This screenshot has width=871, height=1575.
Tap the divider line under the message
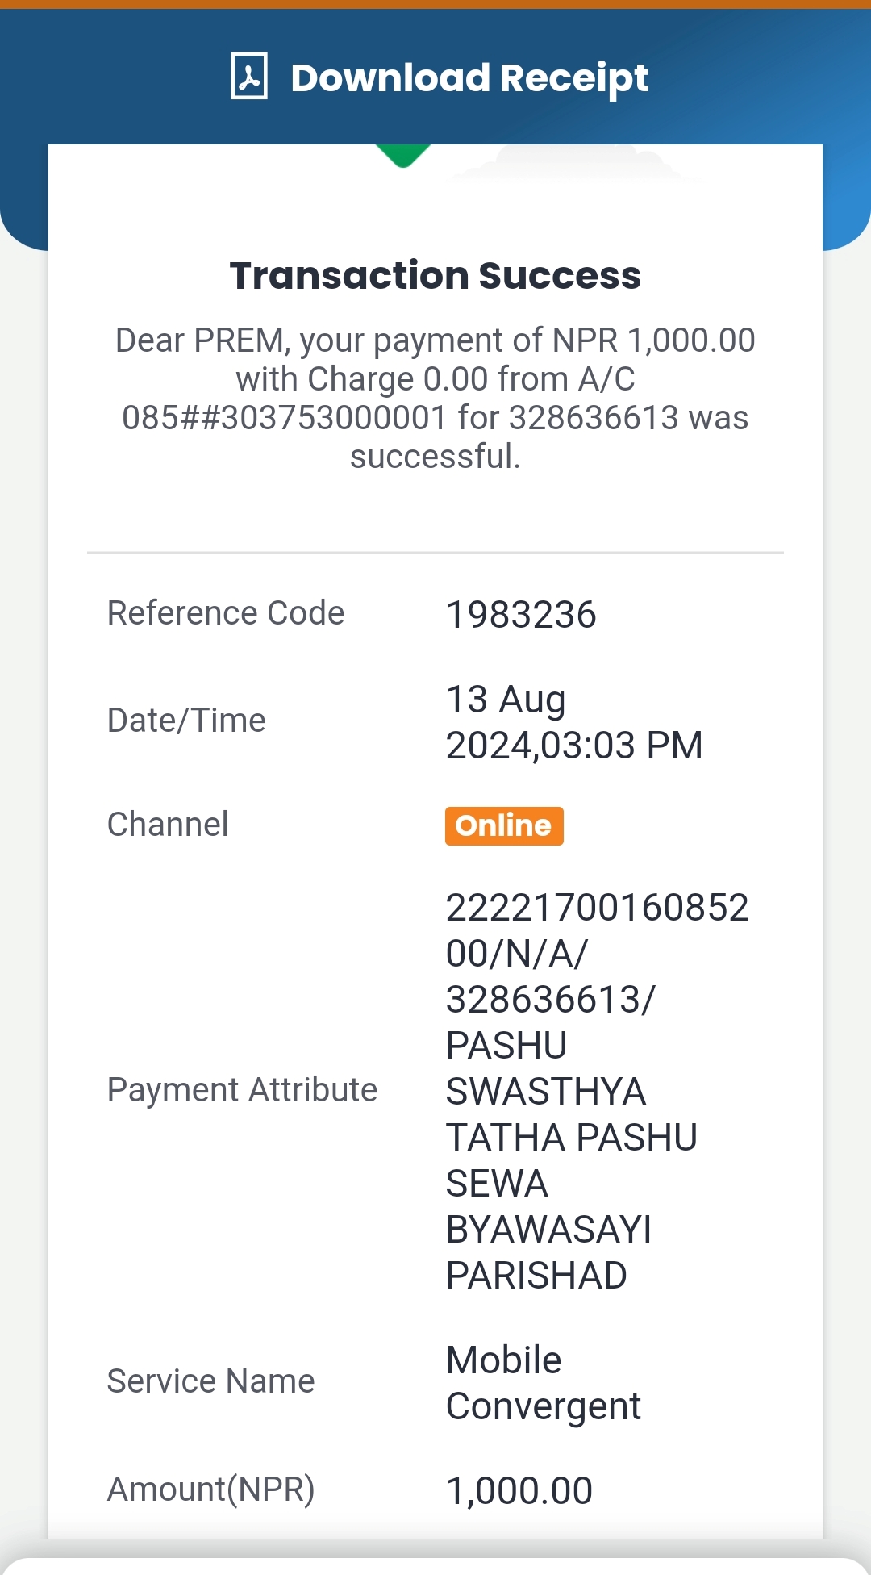tap(435, 553)
